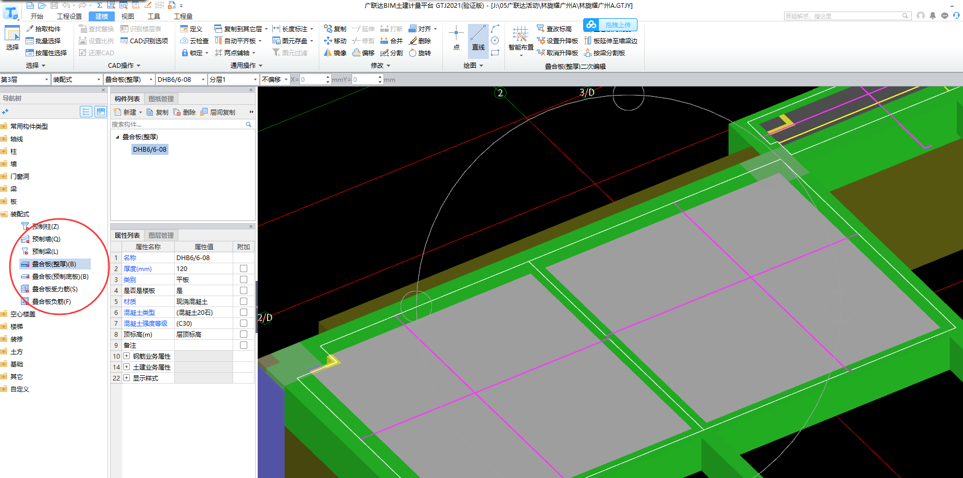This screenshot has height=478, width=963.
Task: Open the 定义 definition tool
Action: (x=191, y=29)
